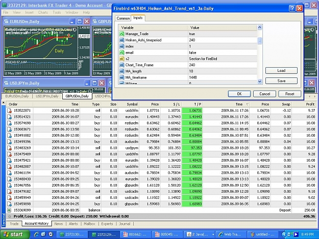Viewport: 319px width, 239px height.
Task: Click the Manage_Trade boolean variable icon
Action: (x=121, y=34)
